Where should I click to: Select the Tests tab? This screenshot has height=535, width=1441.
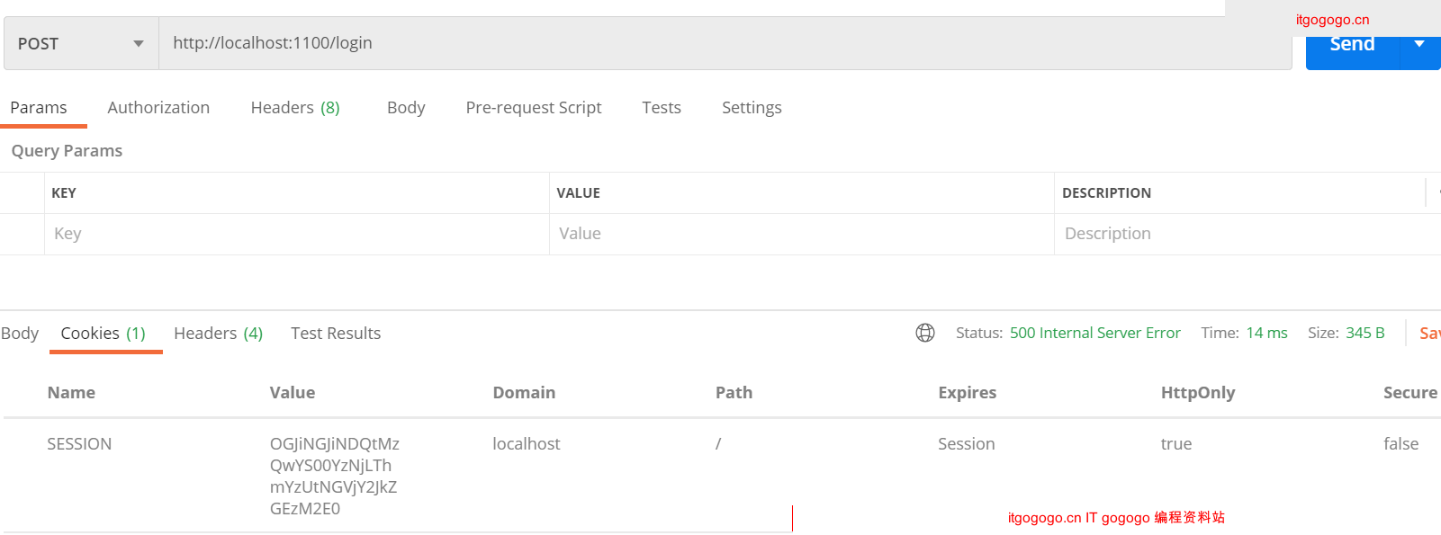tap(662, 108)
